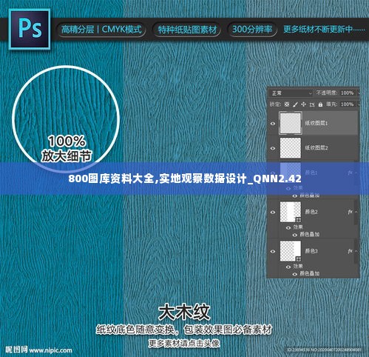Select the 颜色2 layer thumbnail

(291, 212)
